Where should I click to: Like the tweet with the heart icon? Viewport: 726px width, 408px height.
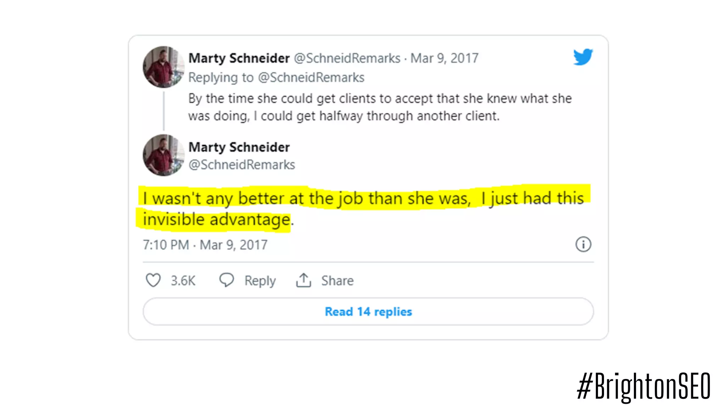[x=153, y=280]
